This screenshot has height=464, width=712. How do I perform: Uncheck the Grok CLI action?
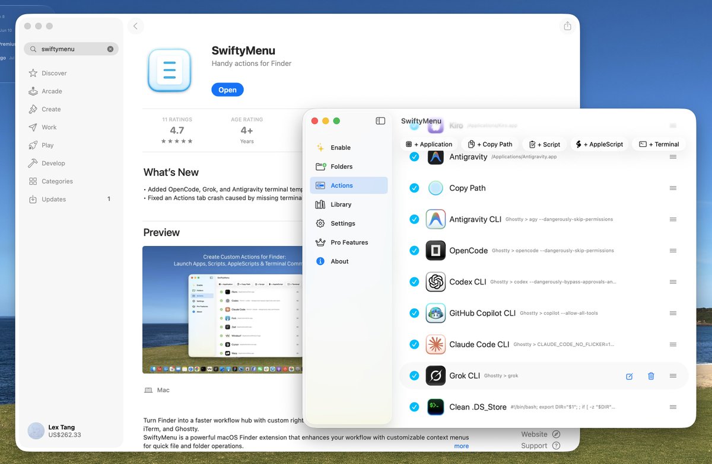pos(414,376)
